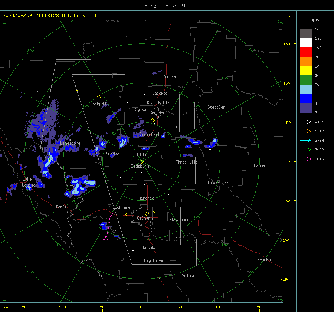Image resolution: width=334 pixels, height=312 pixels.
Task: Click the Cochrane town label
Action: 121,207
